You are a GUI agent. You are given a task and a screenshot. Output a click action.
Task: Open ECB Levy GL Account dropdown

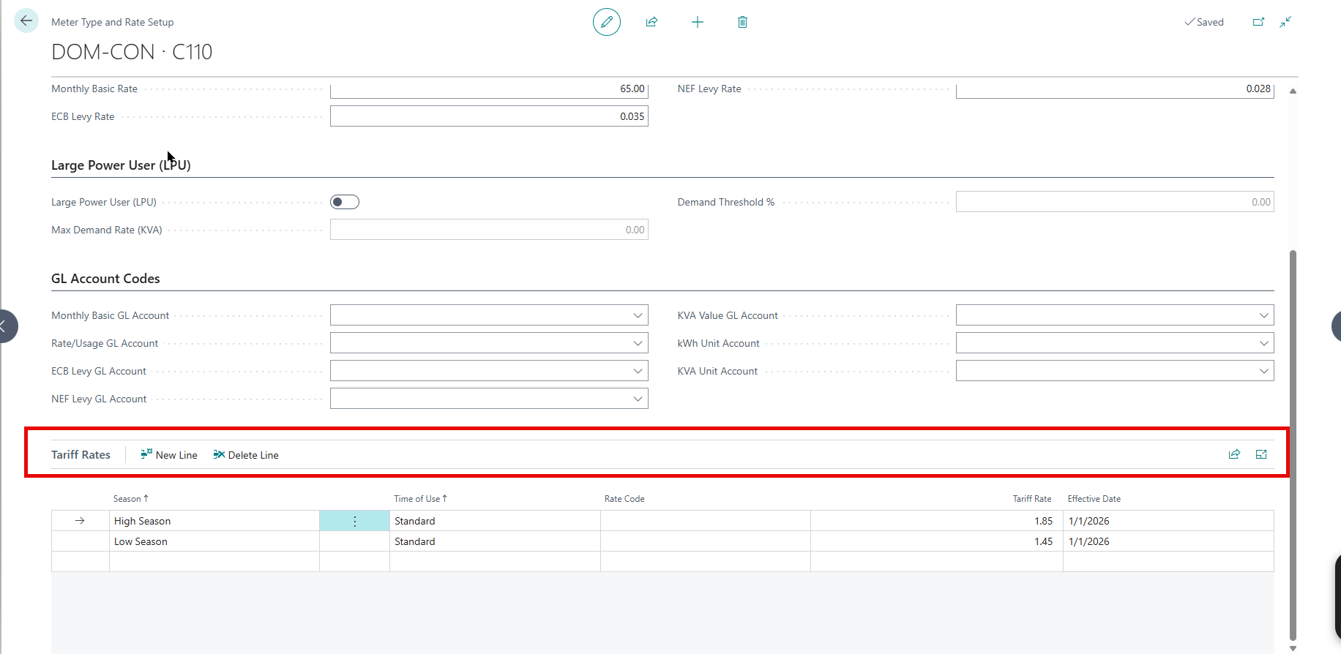pyautogui.click(x=638, y=371)
